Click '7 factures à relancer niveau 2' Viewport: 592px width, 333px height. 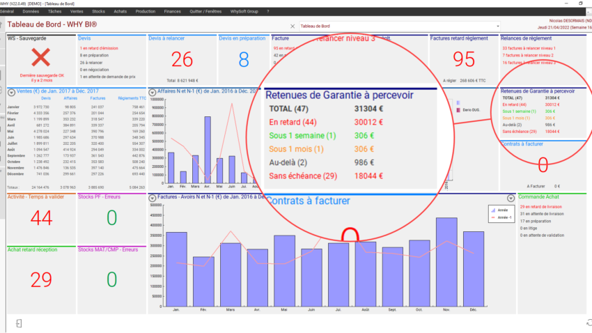coord(528,56)
